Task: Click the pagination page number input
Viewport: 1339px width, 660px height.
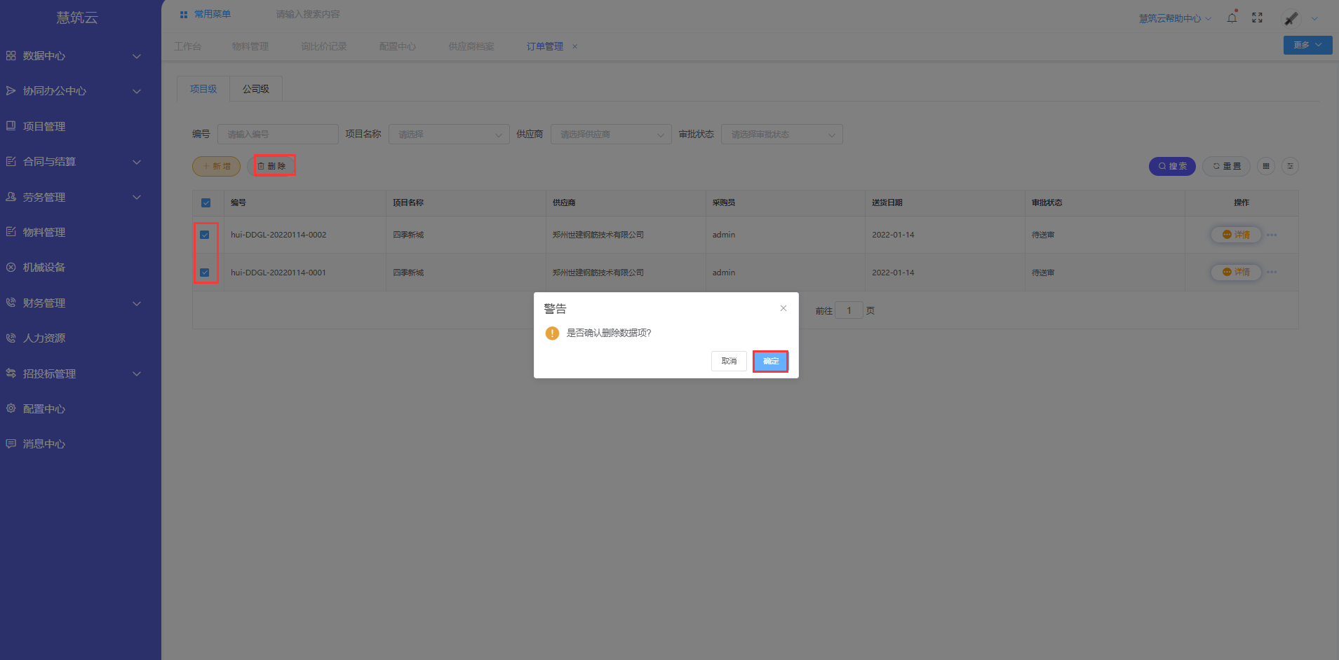Action: point(849,310)
